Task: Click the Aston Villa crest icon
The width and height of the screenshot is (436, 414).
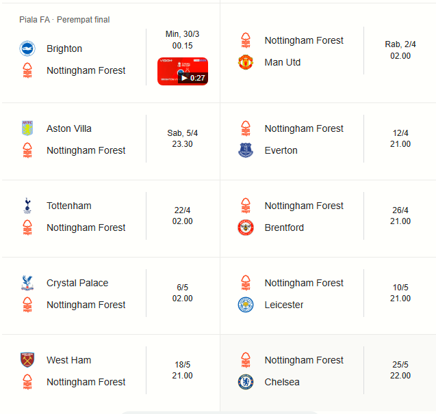Action: (x=27, y=128)
